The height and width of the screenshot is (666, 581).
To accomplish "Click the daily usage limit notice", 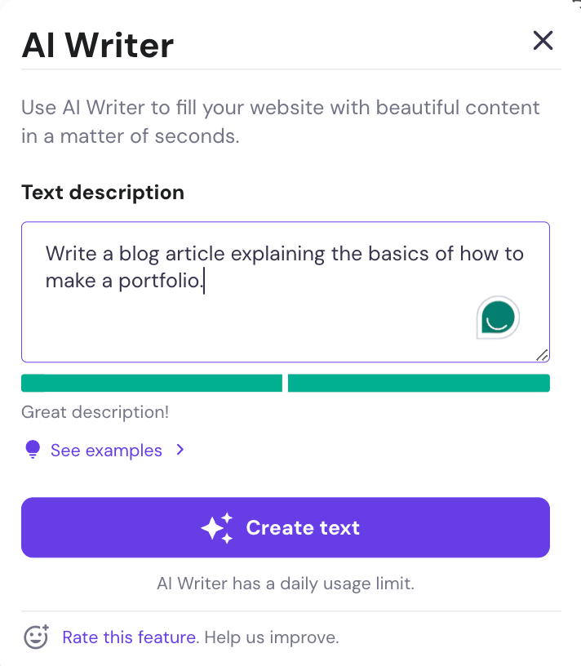I will point(286,584).
